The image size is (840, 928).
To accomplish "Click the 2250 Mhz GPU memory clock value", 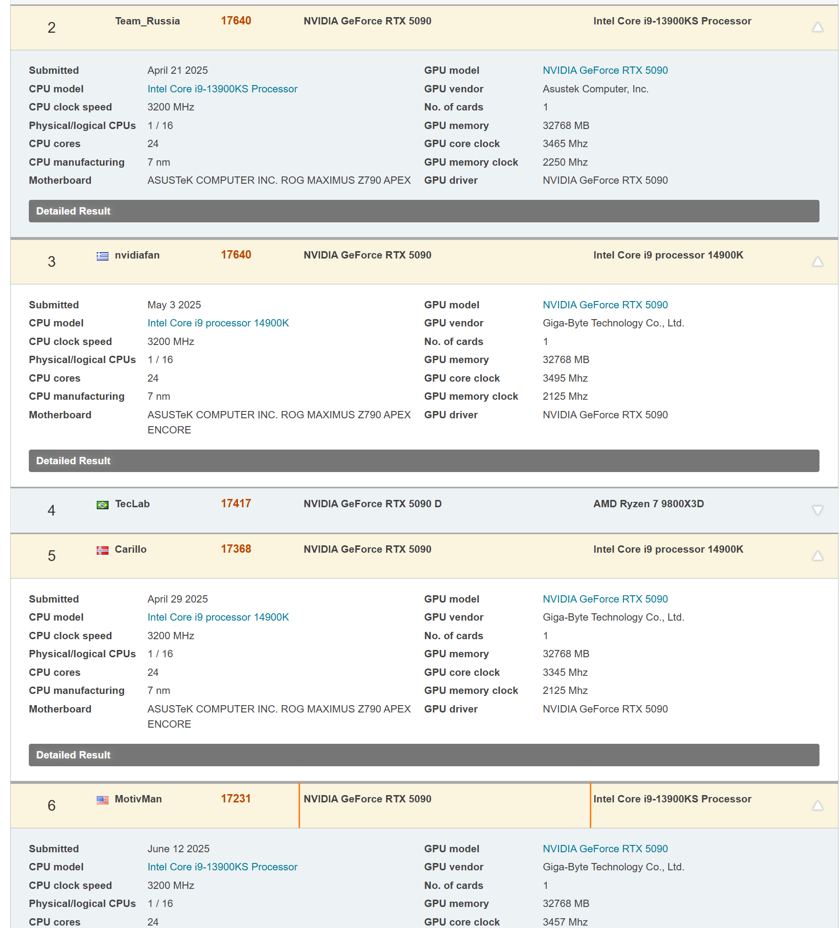I will click(x=565, y=162).
